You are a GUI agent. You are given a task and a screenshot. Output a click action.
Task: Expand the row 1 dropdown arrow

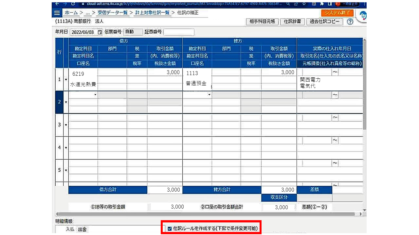pyautogui.click(x=66, y=80)
